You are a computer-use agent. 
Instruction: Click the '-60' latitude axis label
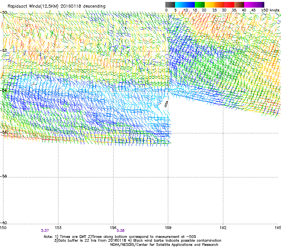[3, 223]
